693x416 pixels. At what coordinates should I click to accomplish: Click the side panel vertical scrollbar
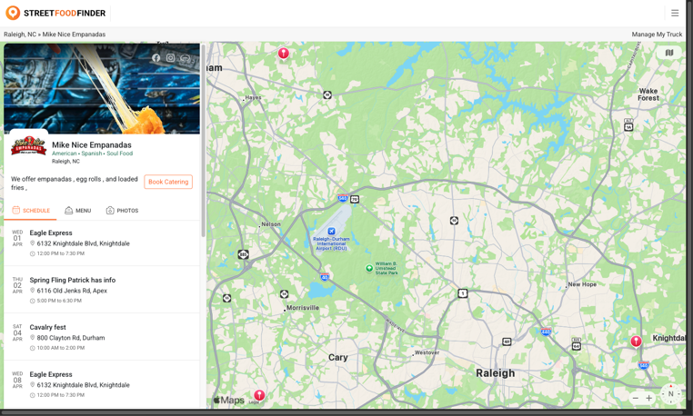203,141
